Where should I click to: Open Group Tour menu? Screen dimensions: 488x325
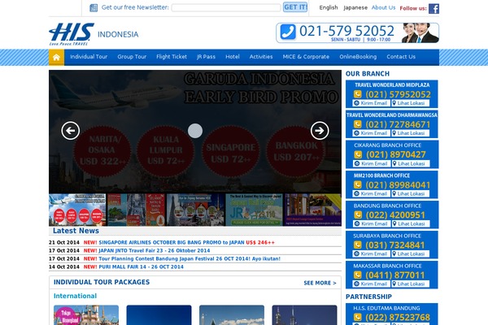tap(132, 57)
